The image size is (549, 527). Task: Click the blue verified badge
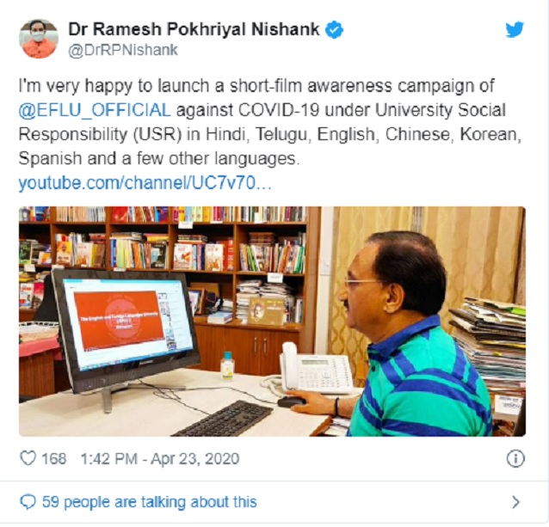(335, 30)
